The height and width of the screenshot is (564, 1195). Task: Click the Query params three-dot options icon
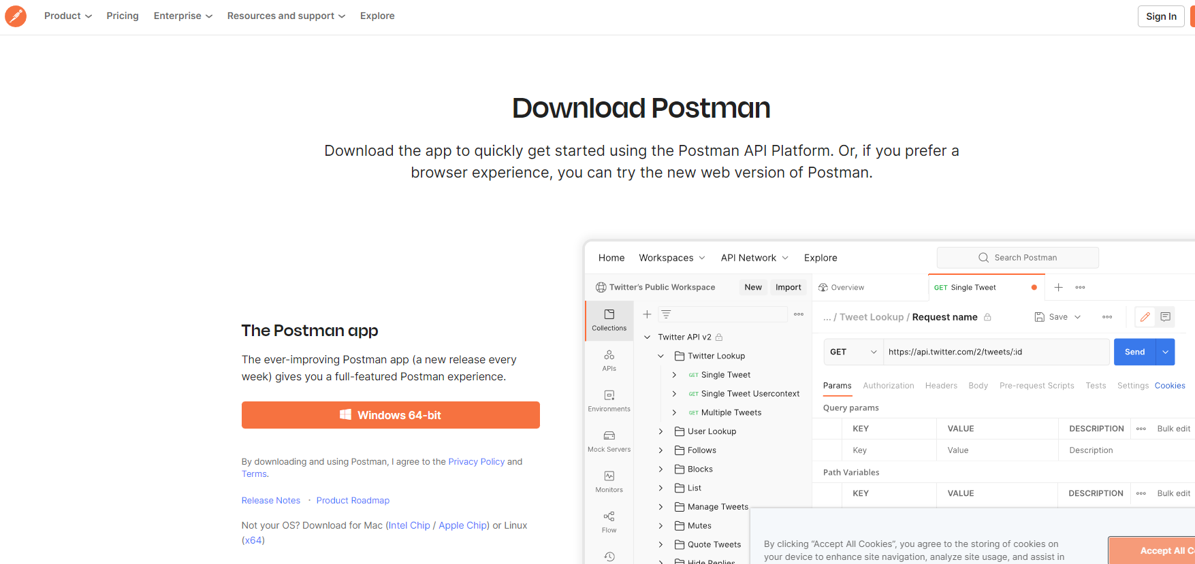click(x=1142, y=429)
